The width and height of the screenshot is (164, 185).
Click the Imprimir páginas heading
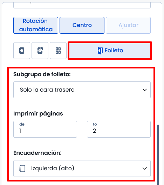coord(38,114)
